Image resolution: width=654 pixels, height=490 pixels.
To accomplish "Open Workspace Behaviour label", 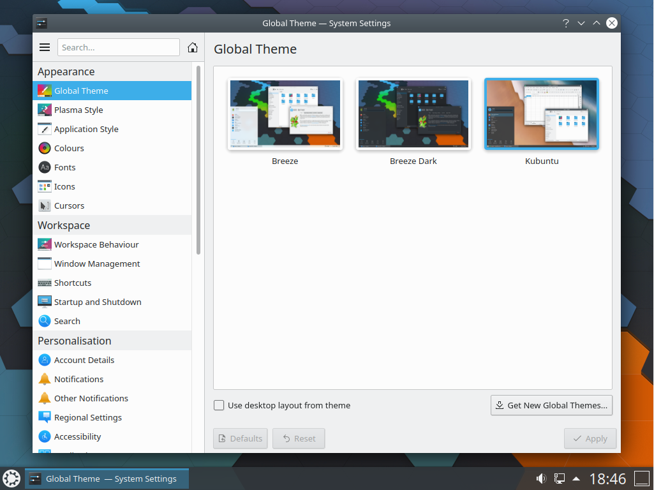I will click(x=96, y=244).
